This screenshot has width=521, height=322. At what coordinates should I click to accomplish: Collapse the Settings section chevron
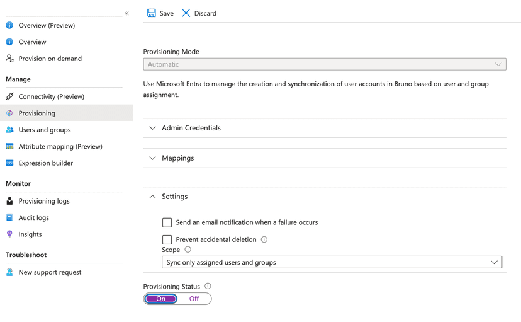152,197
